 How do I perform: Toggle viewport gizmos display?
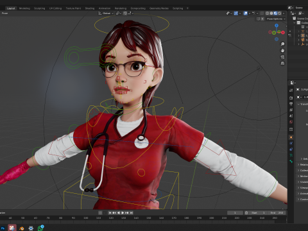click(x=236, y=13)
